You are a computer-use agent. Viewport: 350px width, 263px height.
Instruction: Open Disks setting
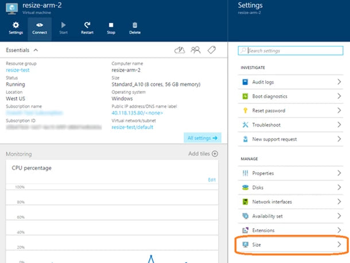(291, 187)
